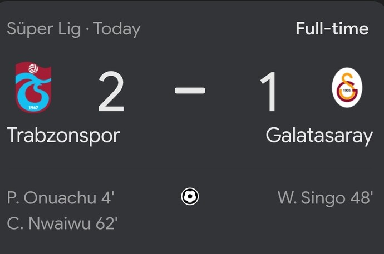This screenshot has width=384, height=254.
Task: Tap the 4' minute marker
Action: [x=108, y=197]
